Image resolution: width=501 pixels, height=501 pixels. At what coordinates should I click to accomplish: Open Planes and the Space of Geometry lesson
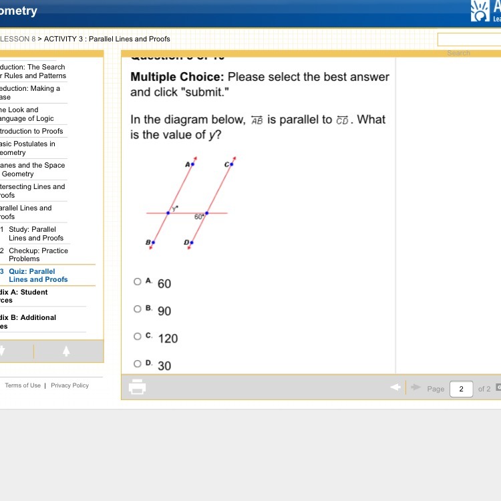32,170
